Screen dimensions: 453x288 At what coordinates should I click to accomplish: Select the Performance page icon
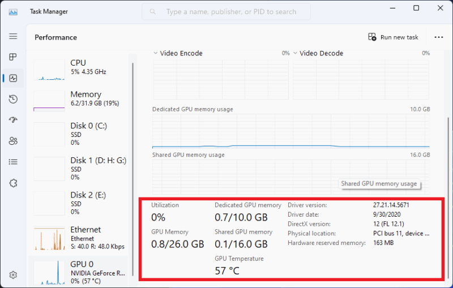pyautogui.click(x=13, y=78)
